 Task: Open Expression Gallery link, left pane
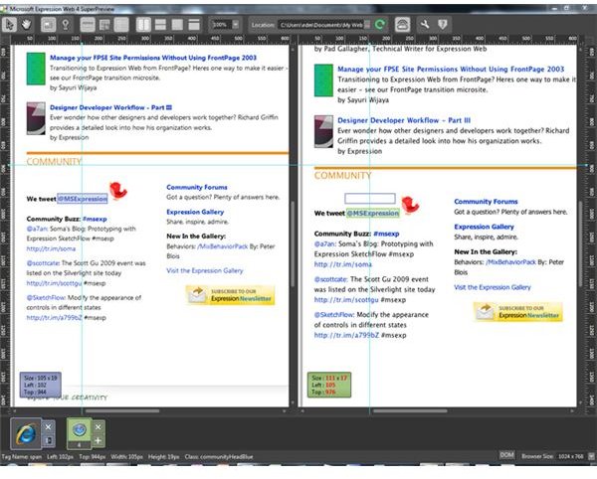coord(195,212)
